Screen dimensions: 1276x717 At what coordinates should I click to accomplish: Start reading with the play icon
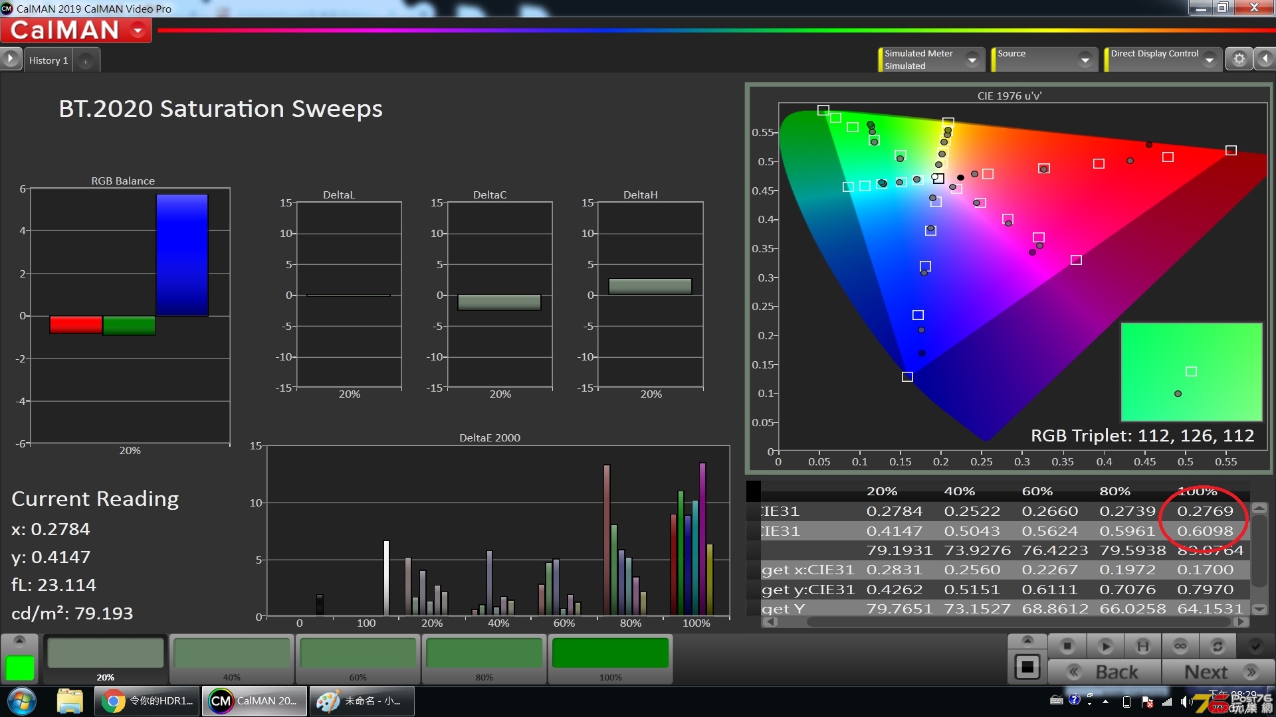[1106, 646]
